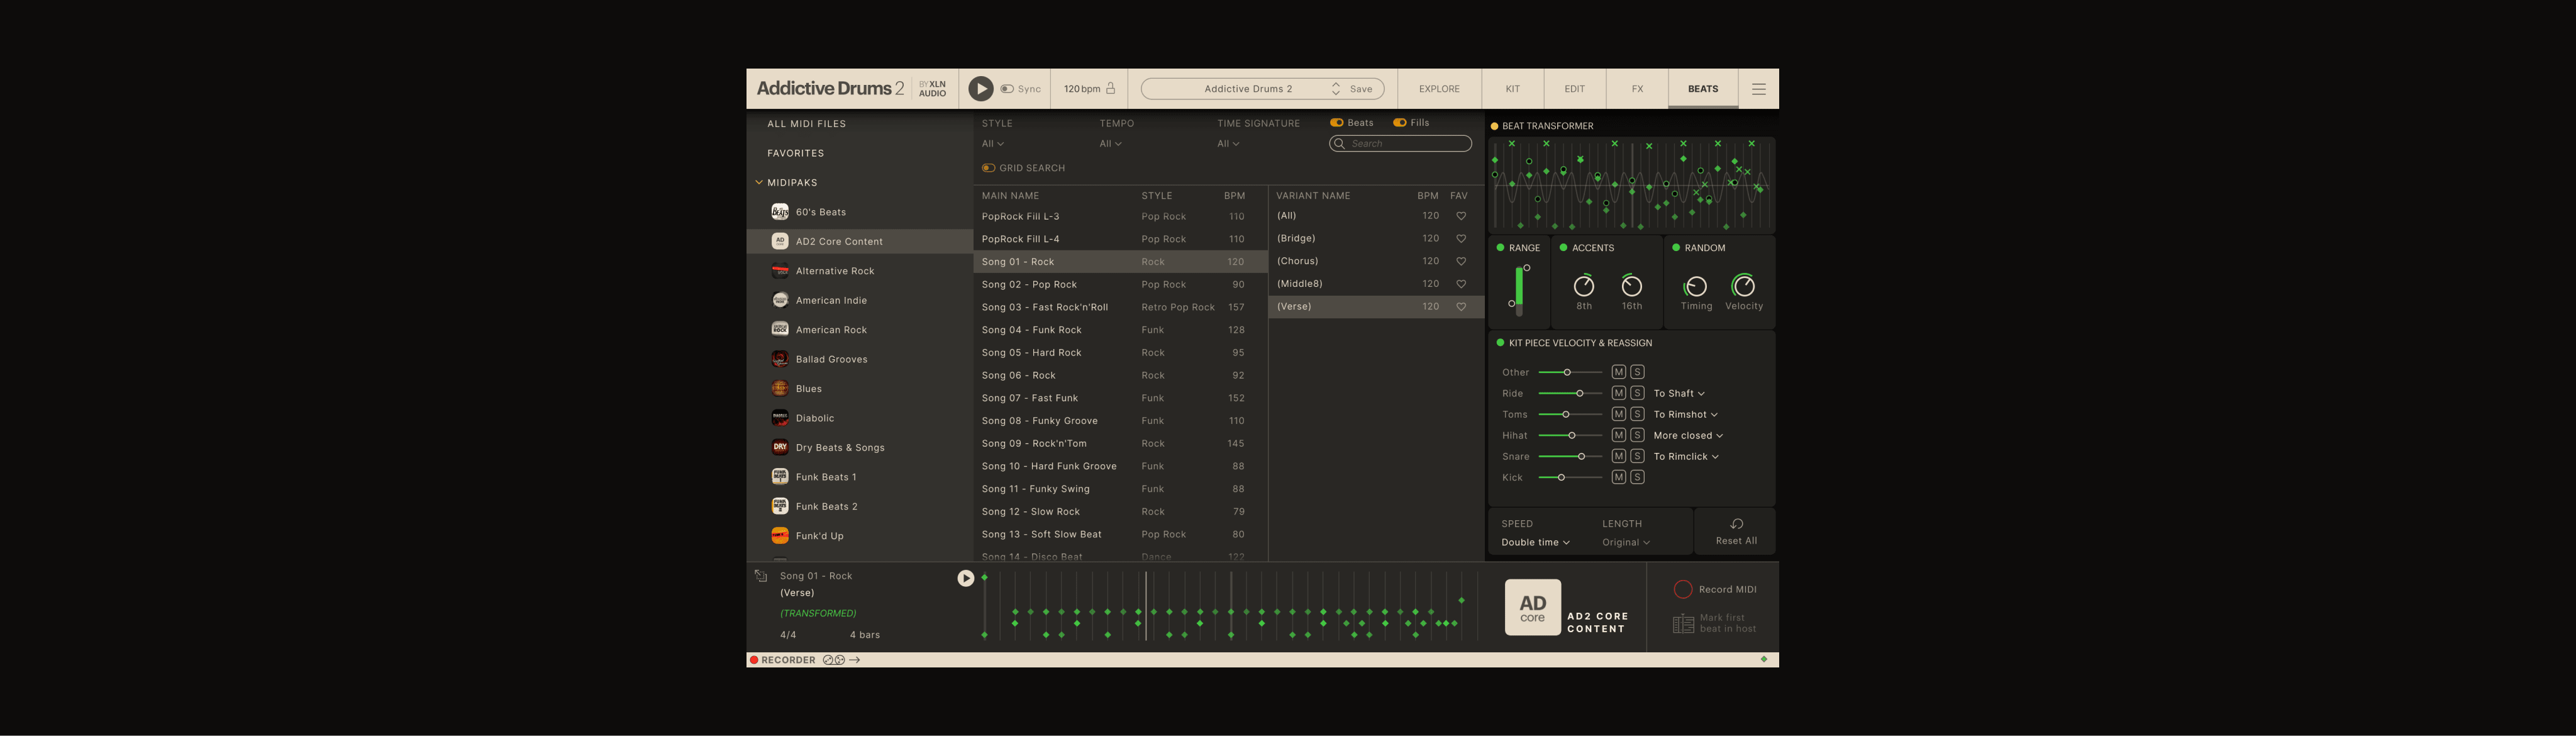Favorite the (All) variant heart
The image size is (2576, 736).
coord(1461,216)
